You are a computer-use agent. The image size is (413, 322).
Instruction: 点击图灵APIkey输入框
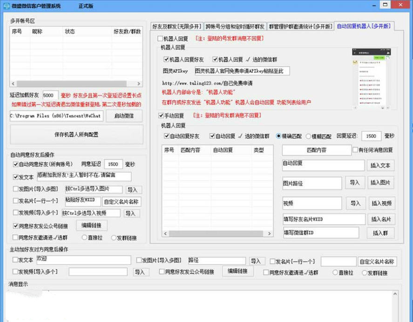[x=242, y=71]
